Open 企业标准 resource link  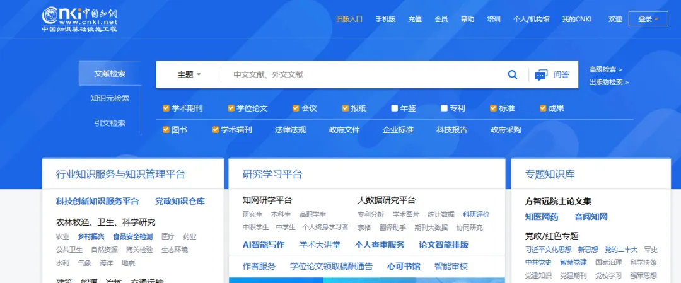[398, 130]
